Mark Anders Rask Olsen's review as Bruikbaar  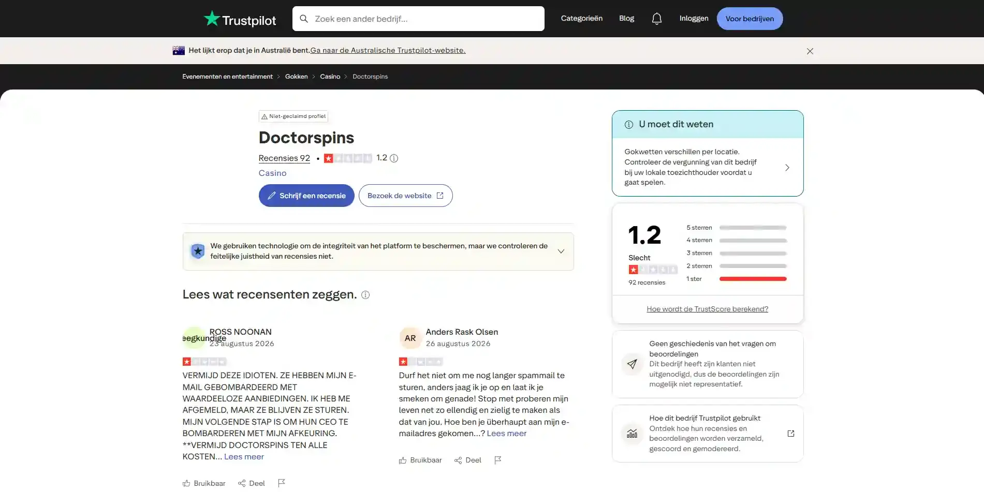coord(420,460)
